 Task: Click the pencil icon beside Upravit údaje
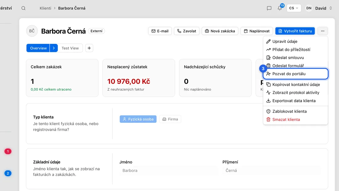point(268,42)
